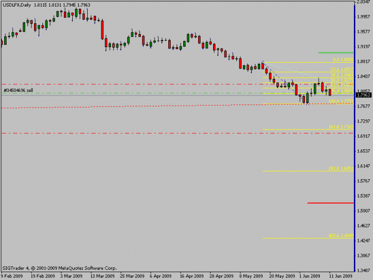The height and width of the screenshot is (280, 373).
Task: Click date axis label 20 May 2009
Action: (282, 276)
